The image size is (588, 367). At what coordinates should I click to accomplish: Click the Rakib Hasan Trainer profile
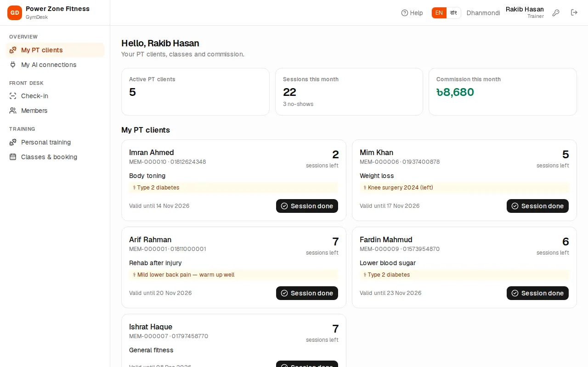525,12
